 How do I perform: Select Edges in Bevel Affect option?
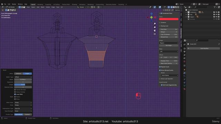tap(27, 74)
